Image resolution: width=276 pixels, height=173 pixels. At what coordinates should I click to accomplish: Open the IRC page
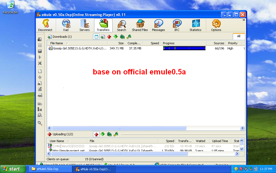click(x=177, y=25)
